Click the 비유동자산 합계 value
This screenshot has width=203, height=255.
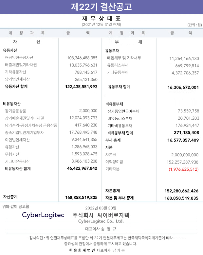[x=82, y=168]
